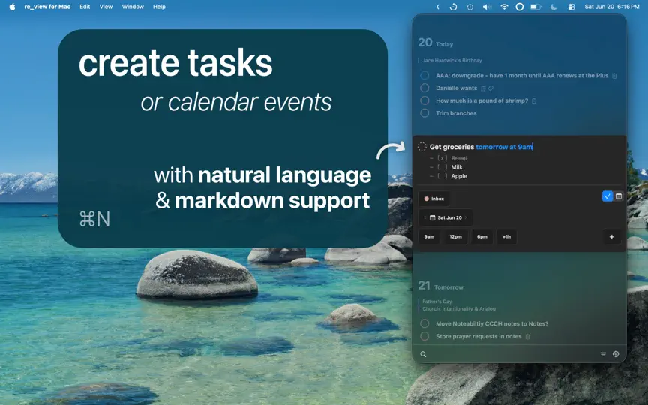The image size is (648, 405).
Task: Open settings with the gear icon
Action: (616, 354)
